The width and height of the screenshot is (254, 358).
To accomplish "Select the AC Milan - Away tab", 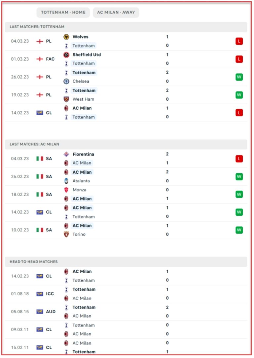I will tap(116, 12).
